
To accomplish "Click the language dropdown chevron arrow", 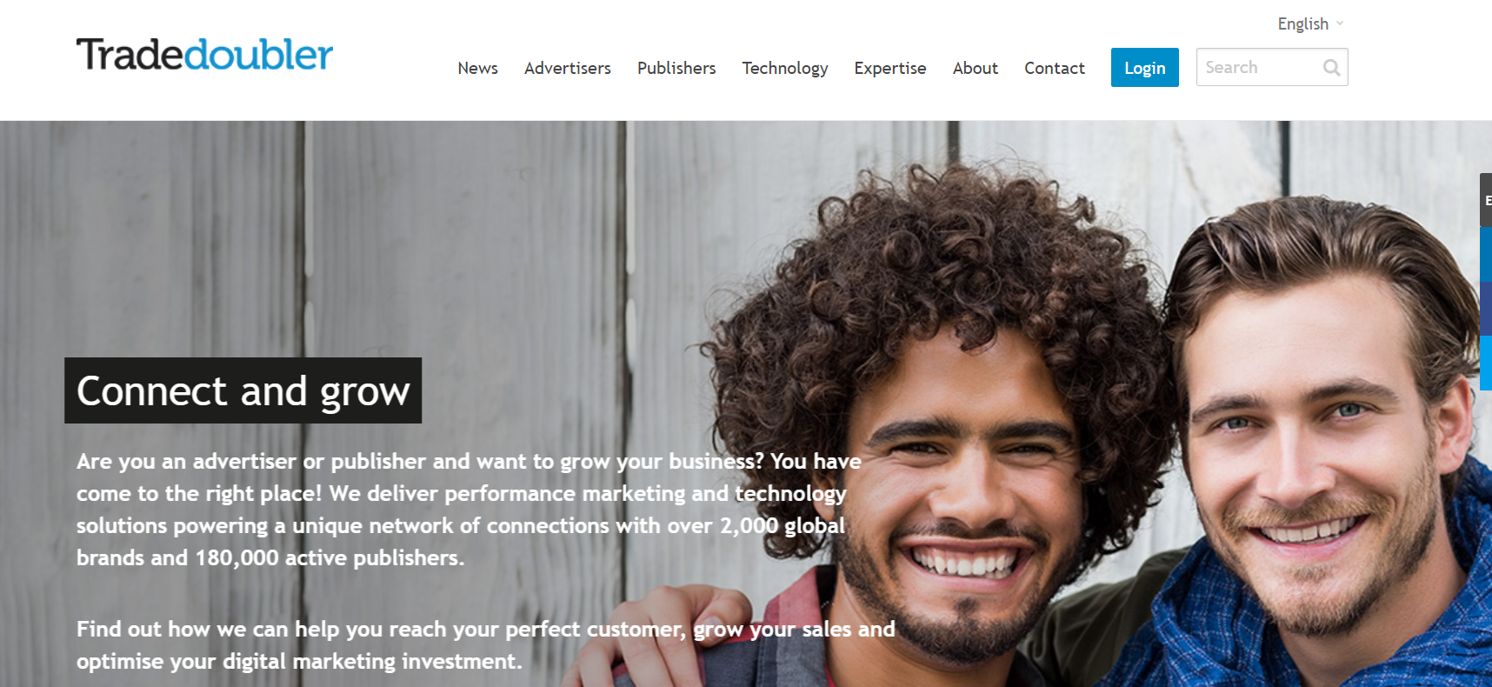I will point(1340,23).
